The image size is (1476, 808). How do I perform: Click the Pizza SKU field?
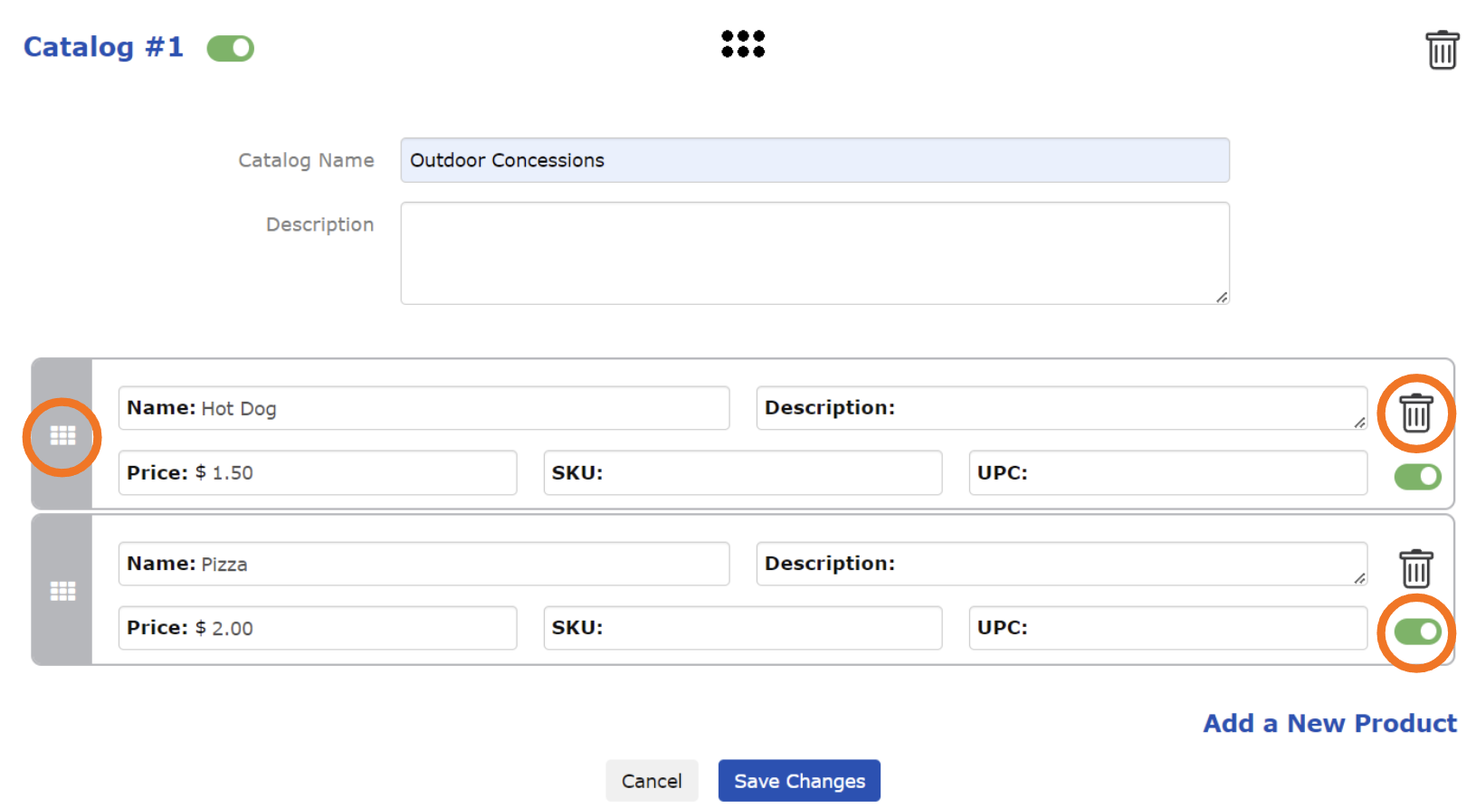coord(769,628)
